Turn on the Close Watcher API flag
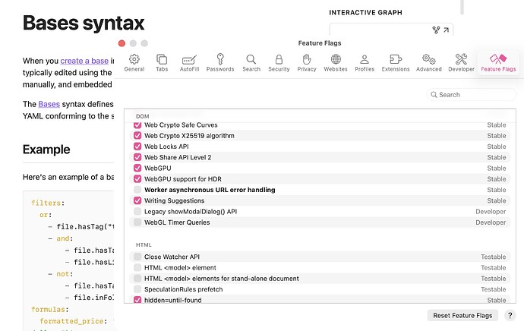The image size is (524, 331). pyautogui.click(x=137, y=257)
